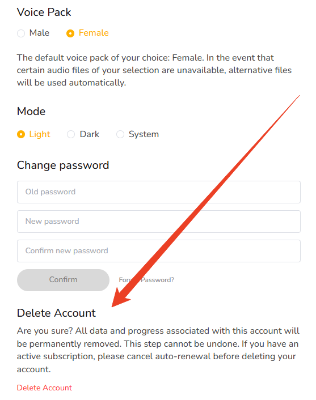Click the red arrow's pointed head

(x=119, y=299)
